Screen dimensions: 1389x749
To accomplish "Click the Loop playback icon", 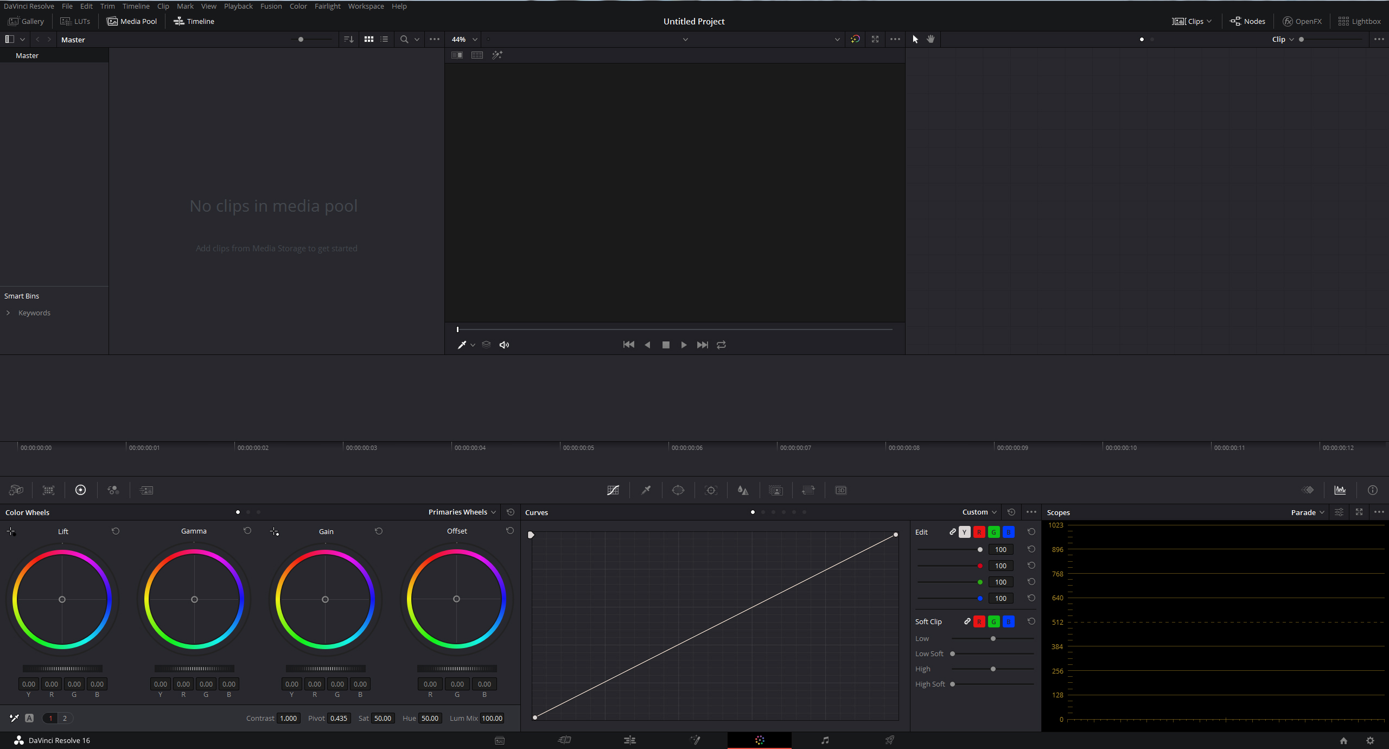I will [721, 345].
